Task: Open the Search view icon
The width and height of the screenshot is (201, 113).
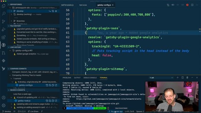Action: pyautogui.click(x=3, y=13)
